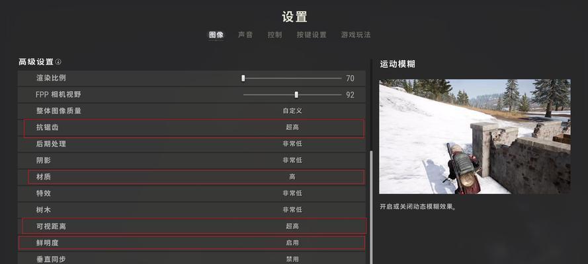This screenshot has height=264, width=588.
Task: Change 特效 quality value 非常低
Action: click(292, 193)
